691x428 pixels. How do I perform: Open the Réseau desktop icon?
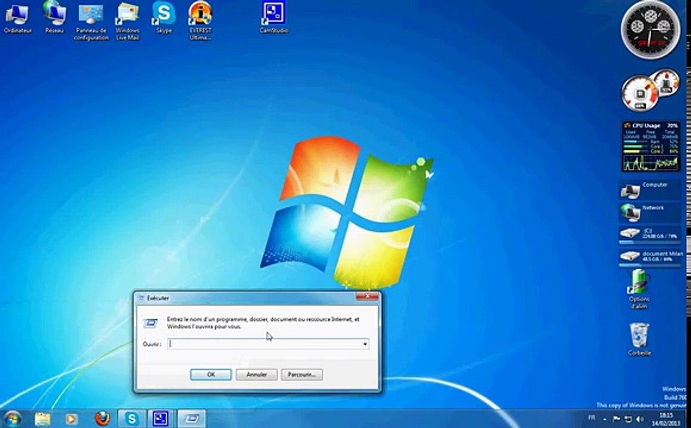(x=54, y=18)
